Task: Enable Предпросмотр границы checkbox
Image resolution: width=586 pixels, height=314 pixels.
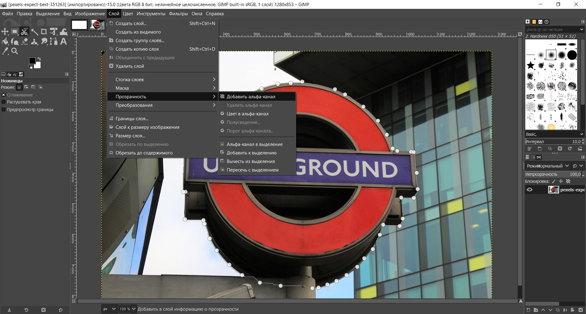Action: pyautogui.click(x=4, y=110)
